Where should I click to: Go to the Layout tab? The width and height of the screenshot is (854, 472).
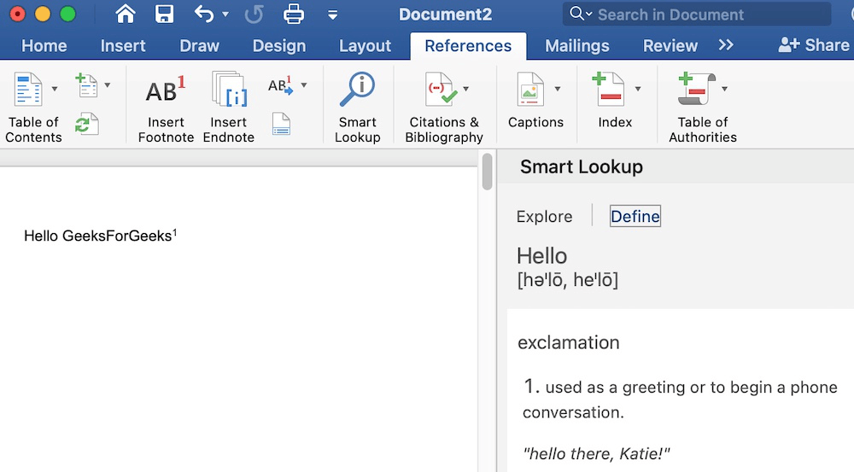click(x=365, y=46)
